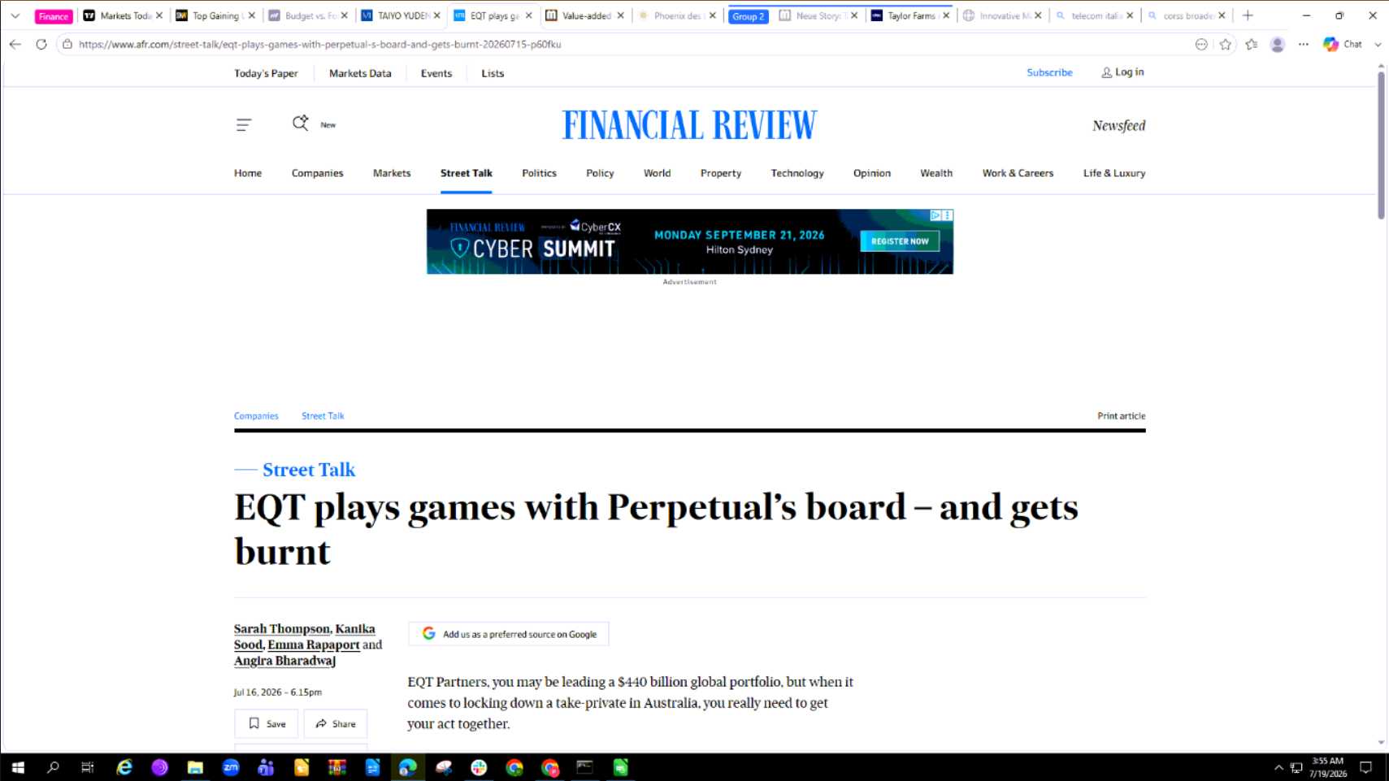The width and height of the screenshot is (1389, 781).
Task: Open Today's Paper link
Action: point(266,73)
